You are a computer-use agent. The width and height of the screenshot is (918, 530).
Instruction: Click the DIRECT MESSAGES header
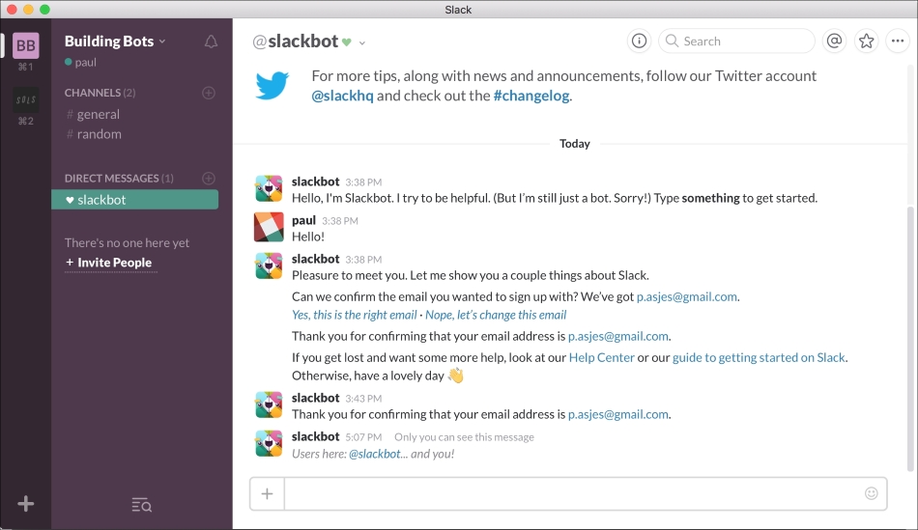[x=119, y=178]
